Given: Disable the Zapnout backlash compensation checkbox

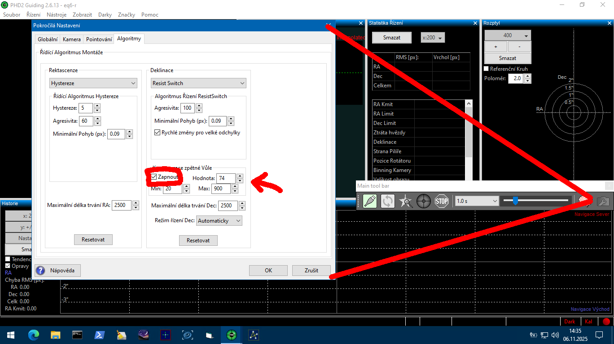Looking at the screenshot, I should tap(154, 177).
